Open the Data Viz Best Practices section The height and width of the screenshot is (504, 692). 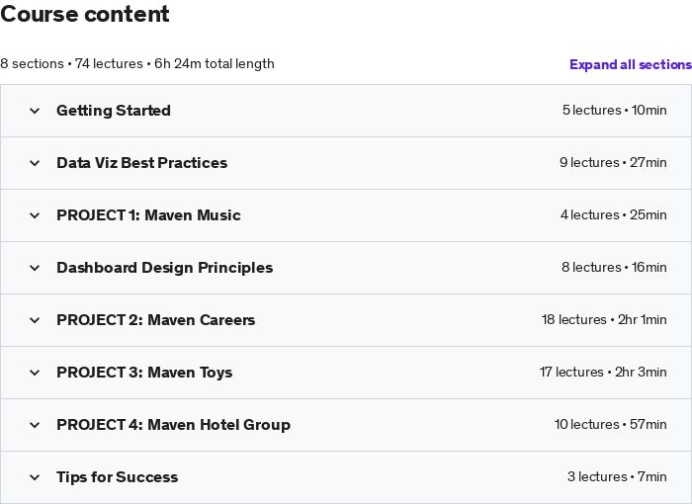pyautogui.click(x=141, y=163)
